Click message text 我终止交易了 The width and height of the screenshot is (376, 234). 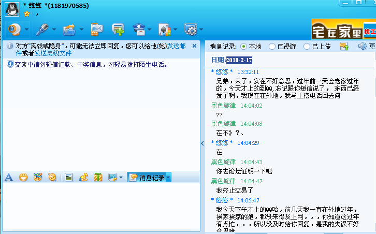(x=235, y=191)
